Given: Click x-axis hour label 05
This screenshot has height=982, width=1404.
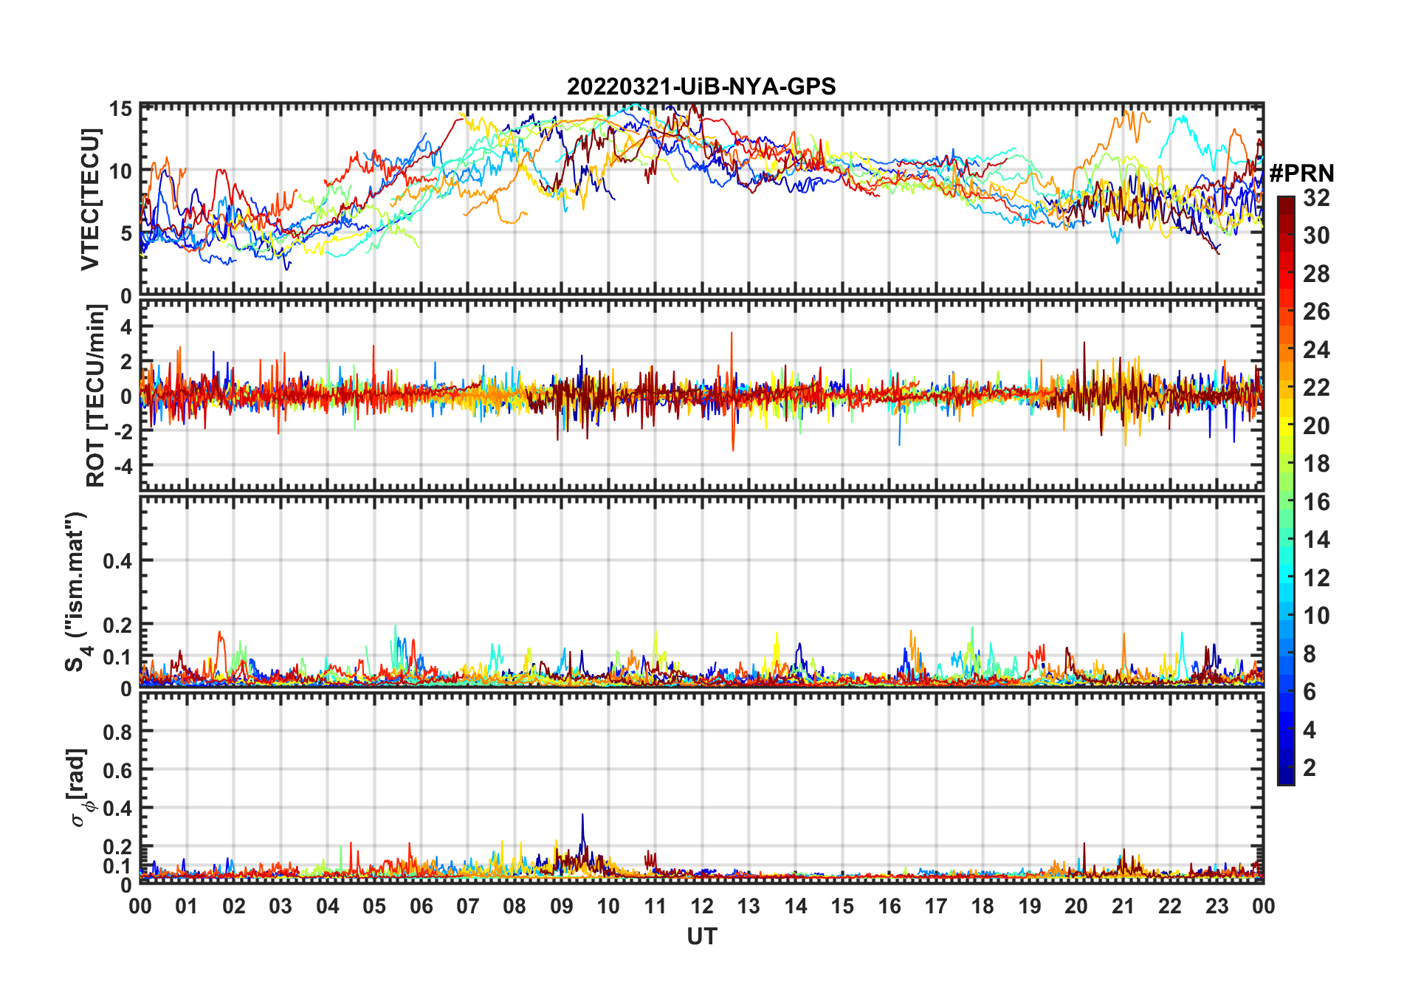Looking at the screenshot, I should pyautogui.click(x=374, y=906).
